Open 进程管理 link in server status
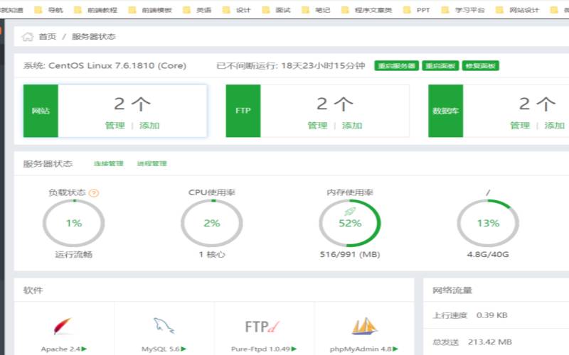This screenshot has width=569, height=355. pyautogui.click(x=151, y=164)
